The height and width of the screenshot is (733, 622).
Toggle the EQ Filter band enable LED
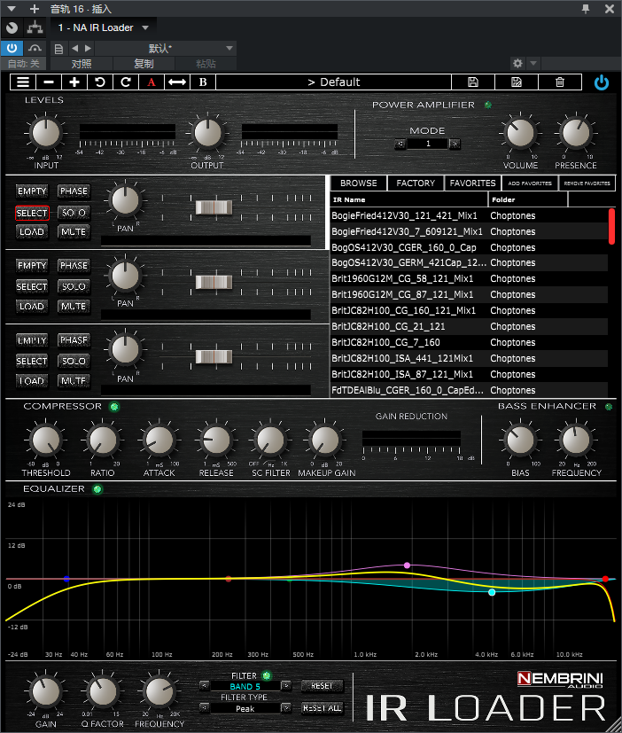click(x=267, y=675)
